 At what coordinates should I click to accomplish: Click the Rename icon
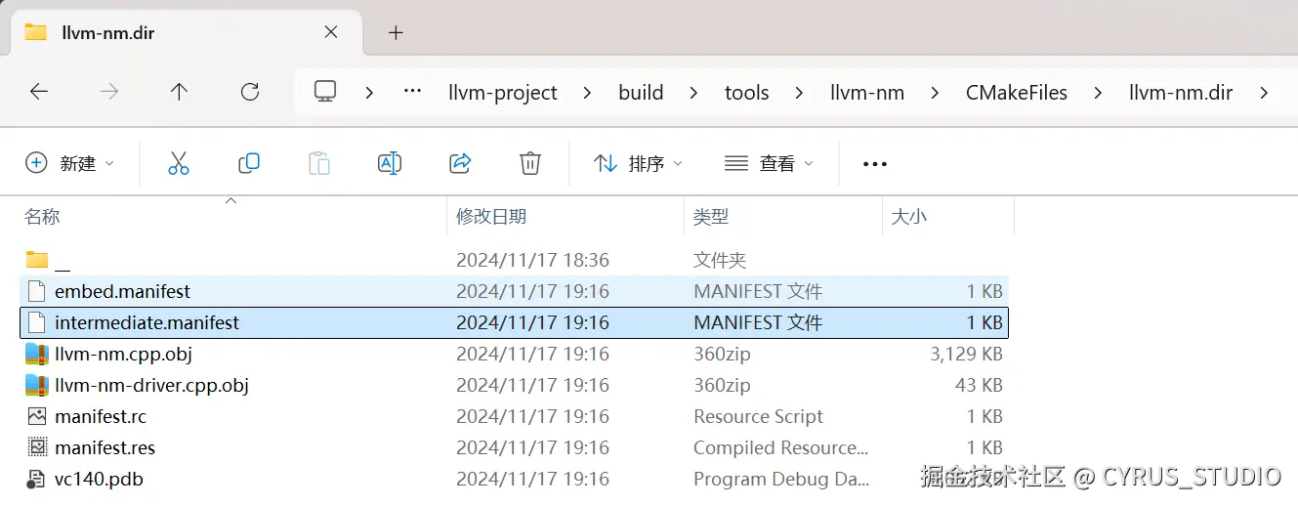pyautogui.click(x=390, y=163)
